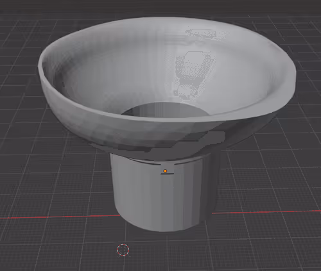The width and height of the screenshot is (321, 271).
Task: Click the red-white 3D cursor circle
Action: (123, 250)
